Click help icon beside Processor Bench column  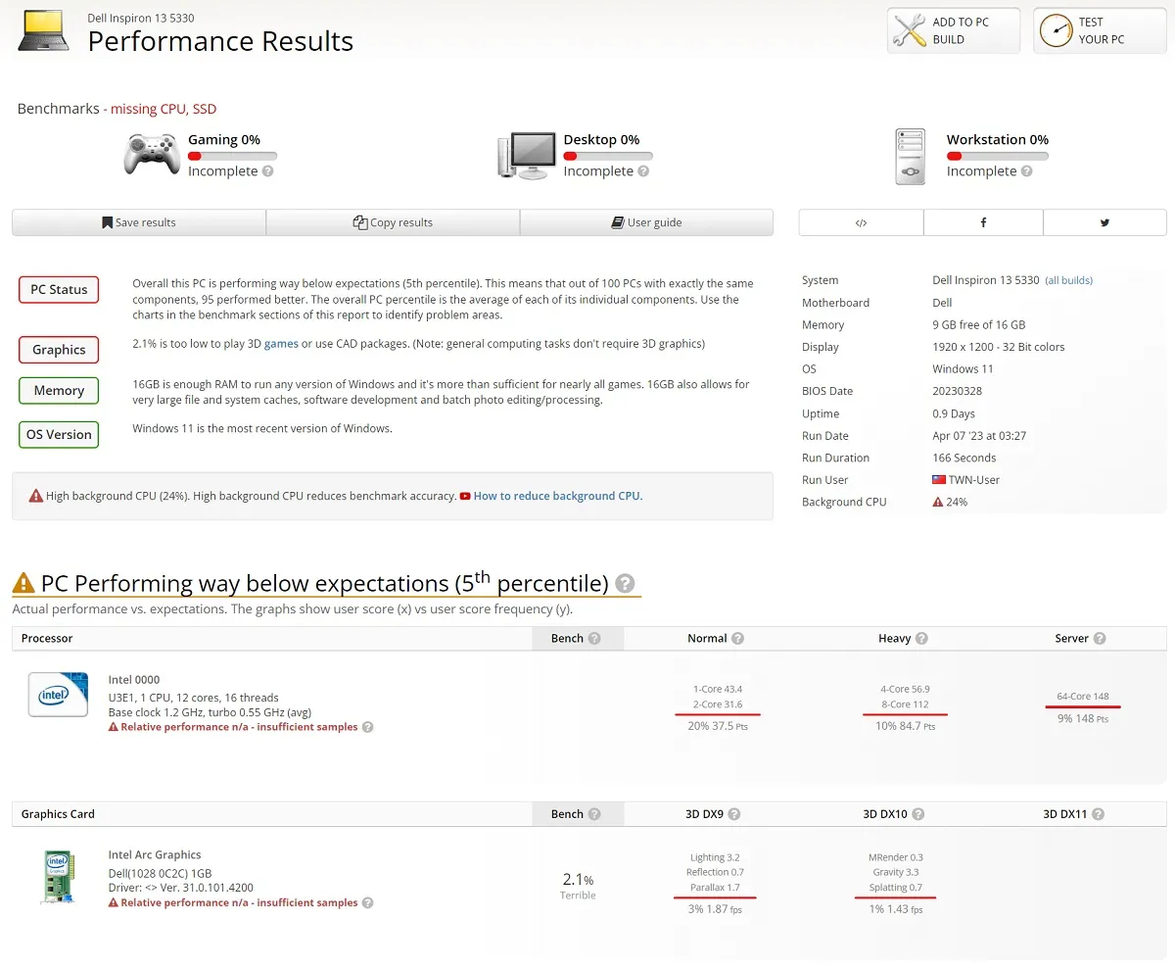593,638
